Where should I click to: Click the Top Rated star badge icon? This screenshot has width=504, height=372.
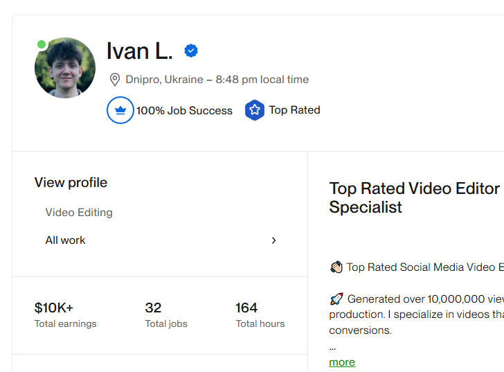[x=255, y=110]
